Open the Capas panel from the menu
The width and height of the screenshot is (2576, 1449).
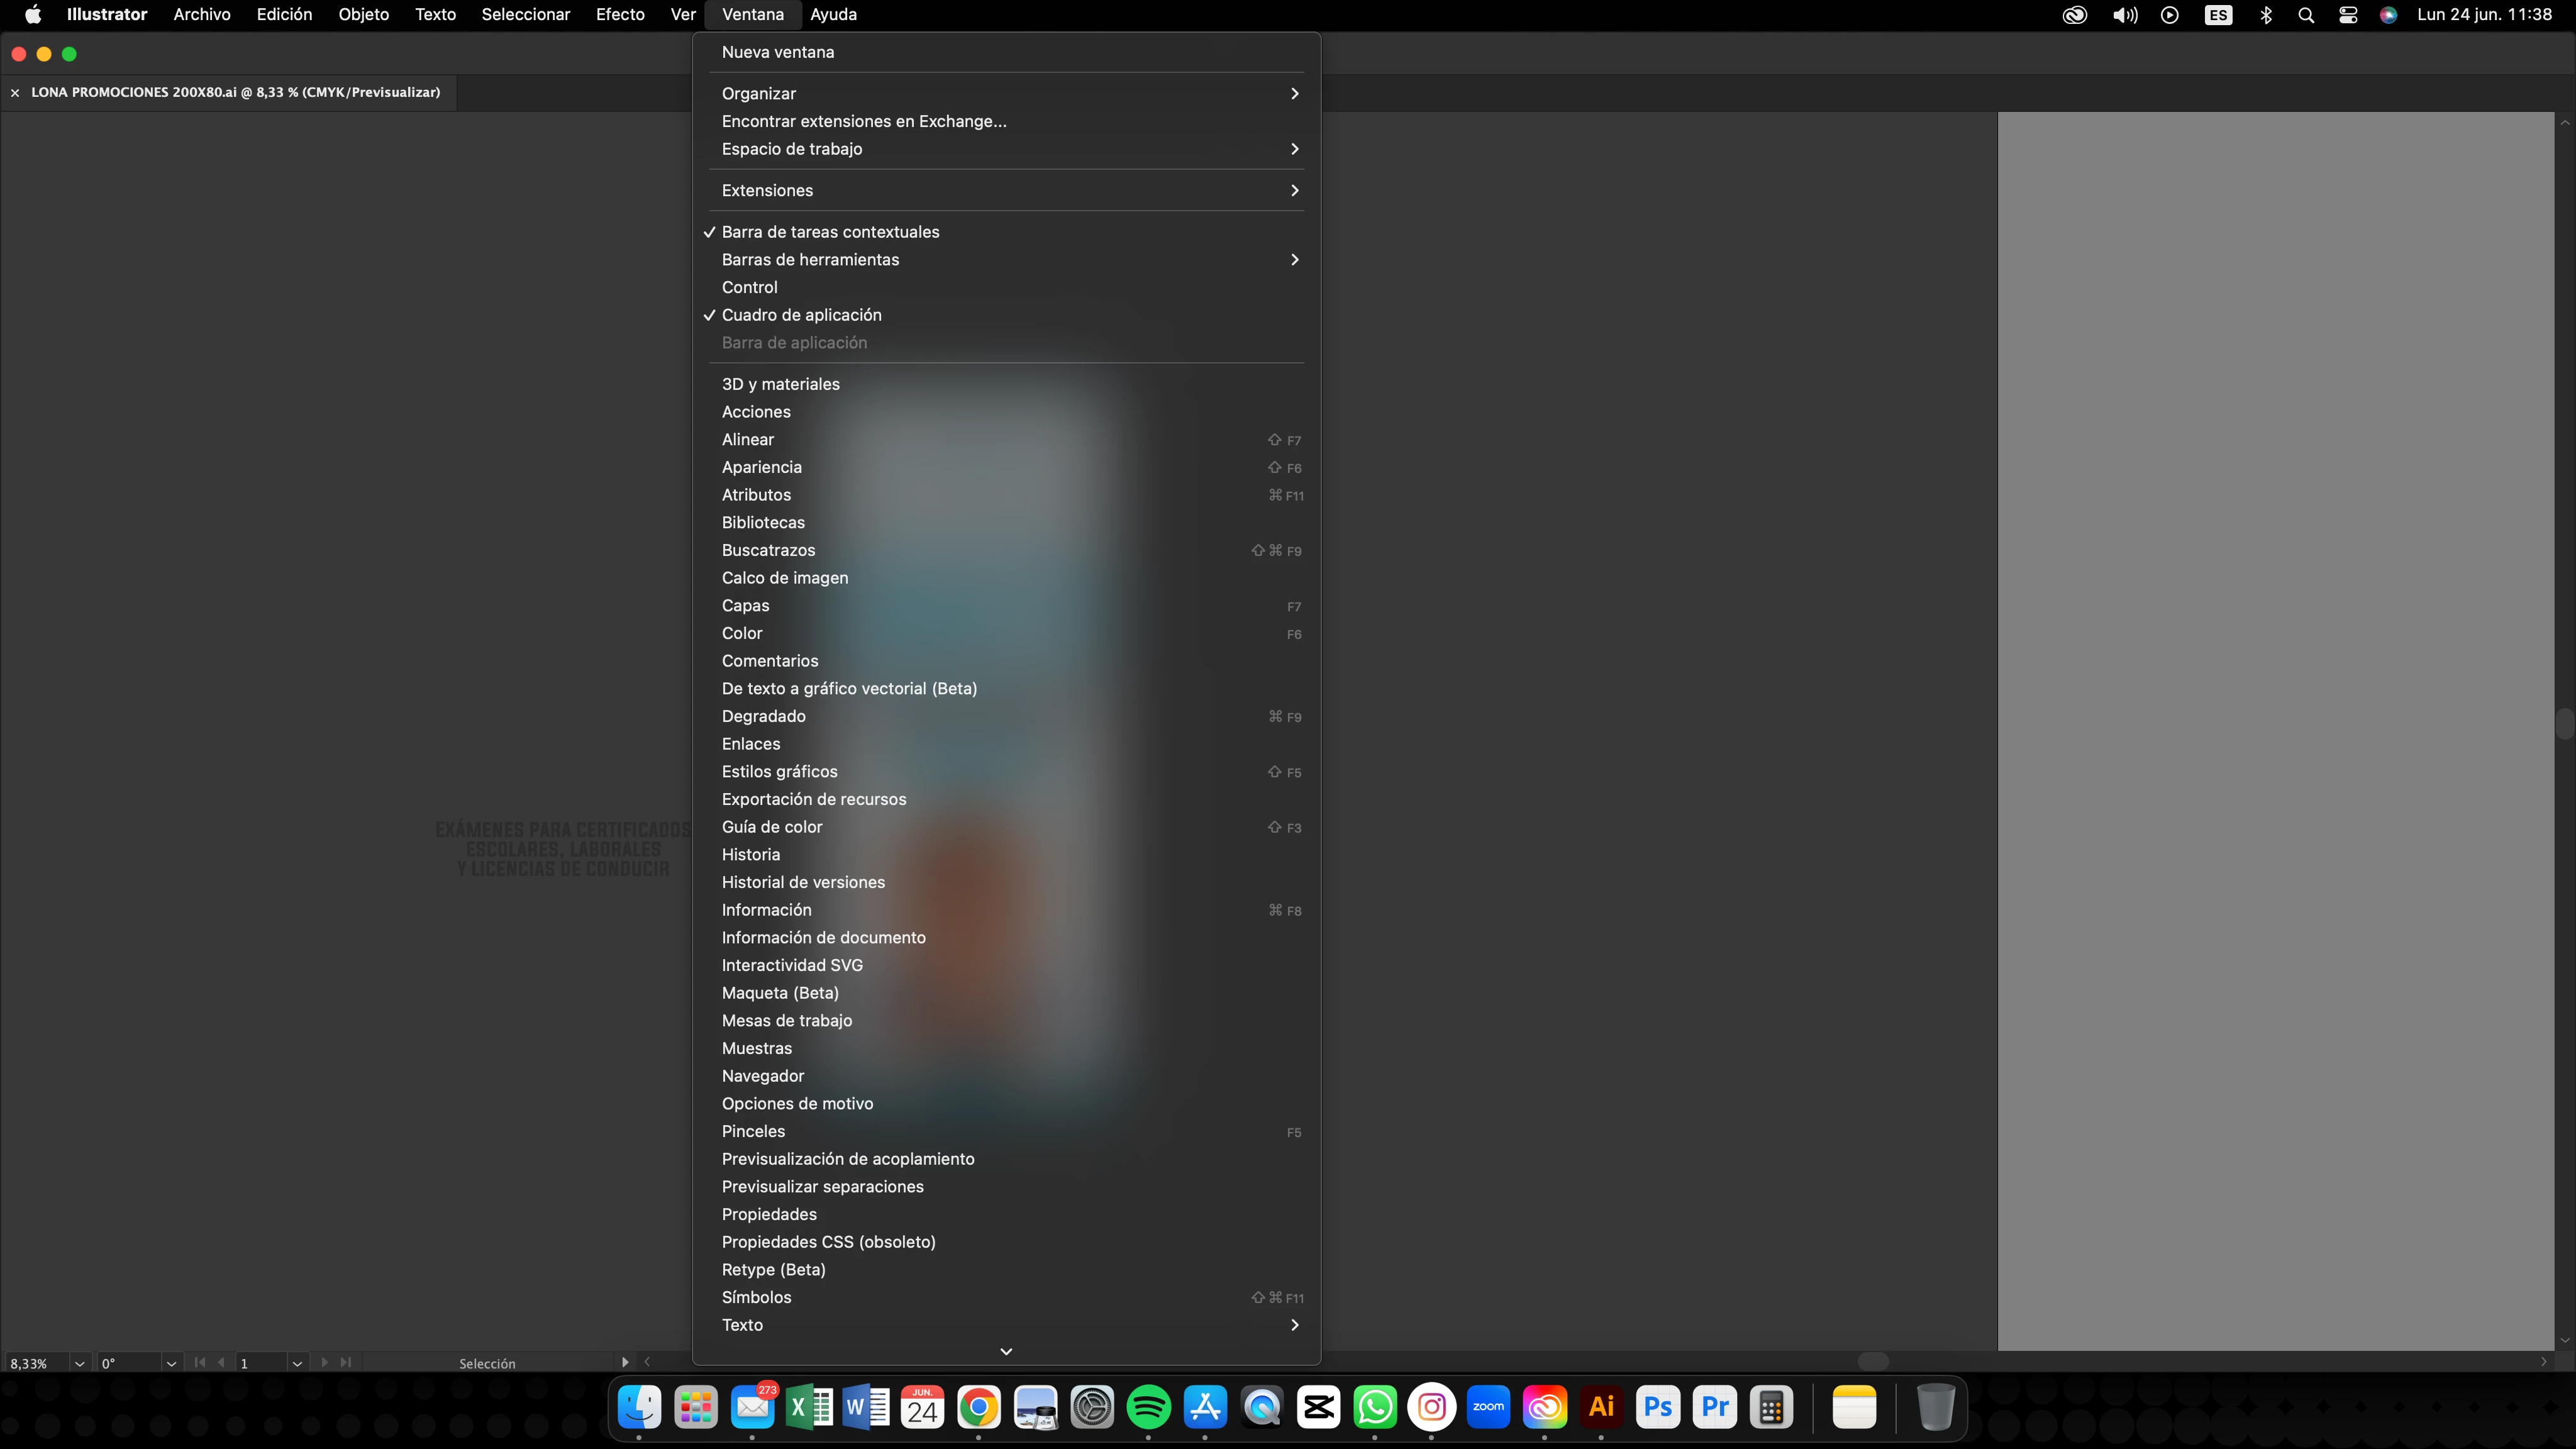[x=745, y=606]
